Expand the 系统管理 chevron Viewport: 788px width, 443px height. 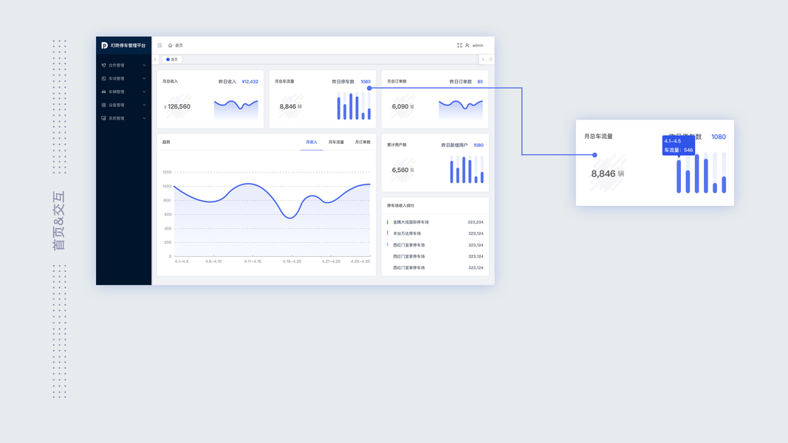pyautogui.click(x=144, y=119)
